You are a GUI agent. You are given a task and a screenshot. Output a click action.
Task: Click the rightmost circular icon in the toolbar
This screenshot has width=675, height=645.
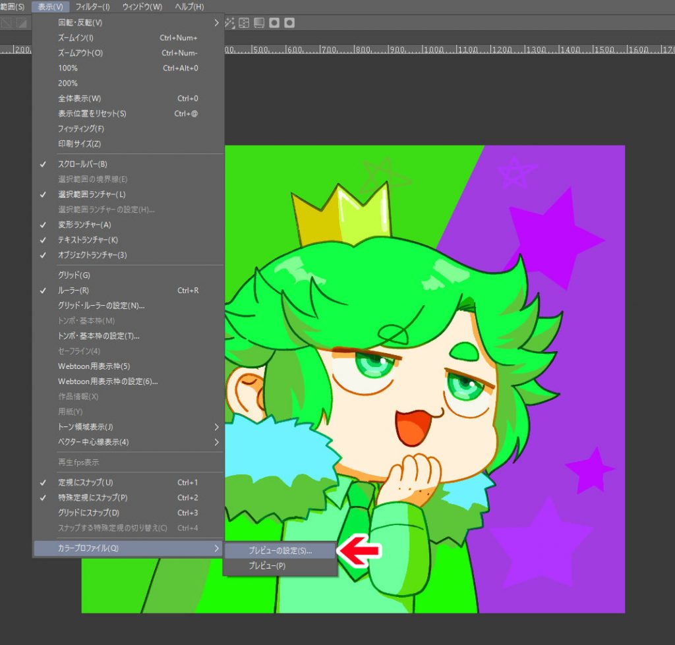[289, 23]
